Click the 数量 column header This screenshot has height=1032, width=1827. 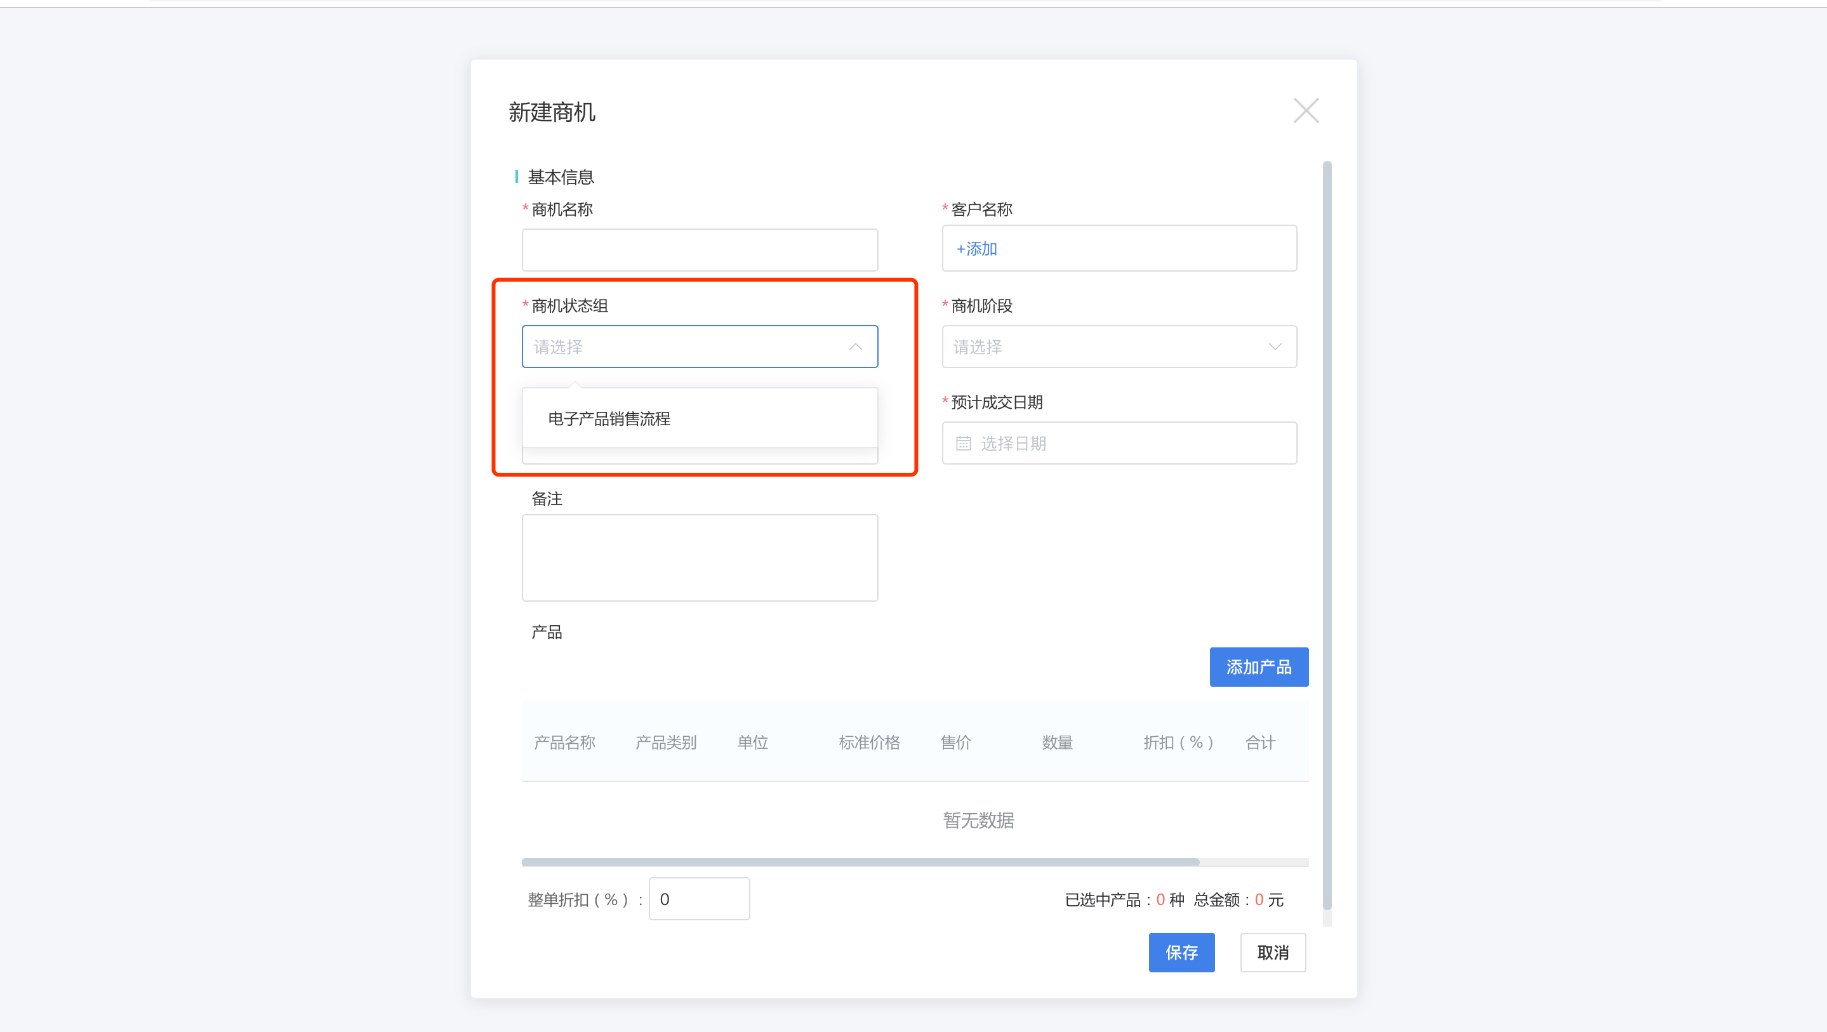coord(1057,743)
